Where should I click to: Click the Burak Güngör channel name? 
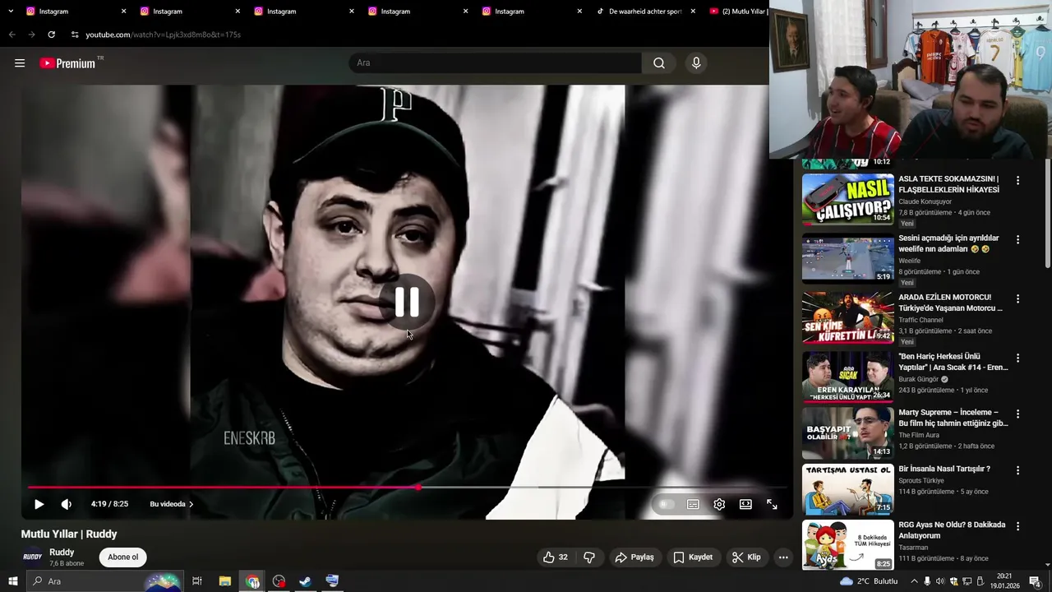coord(918,379)
